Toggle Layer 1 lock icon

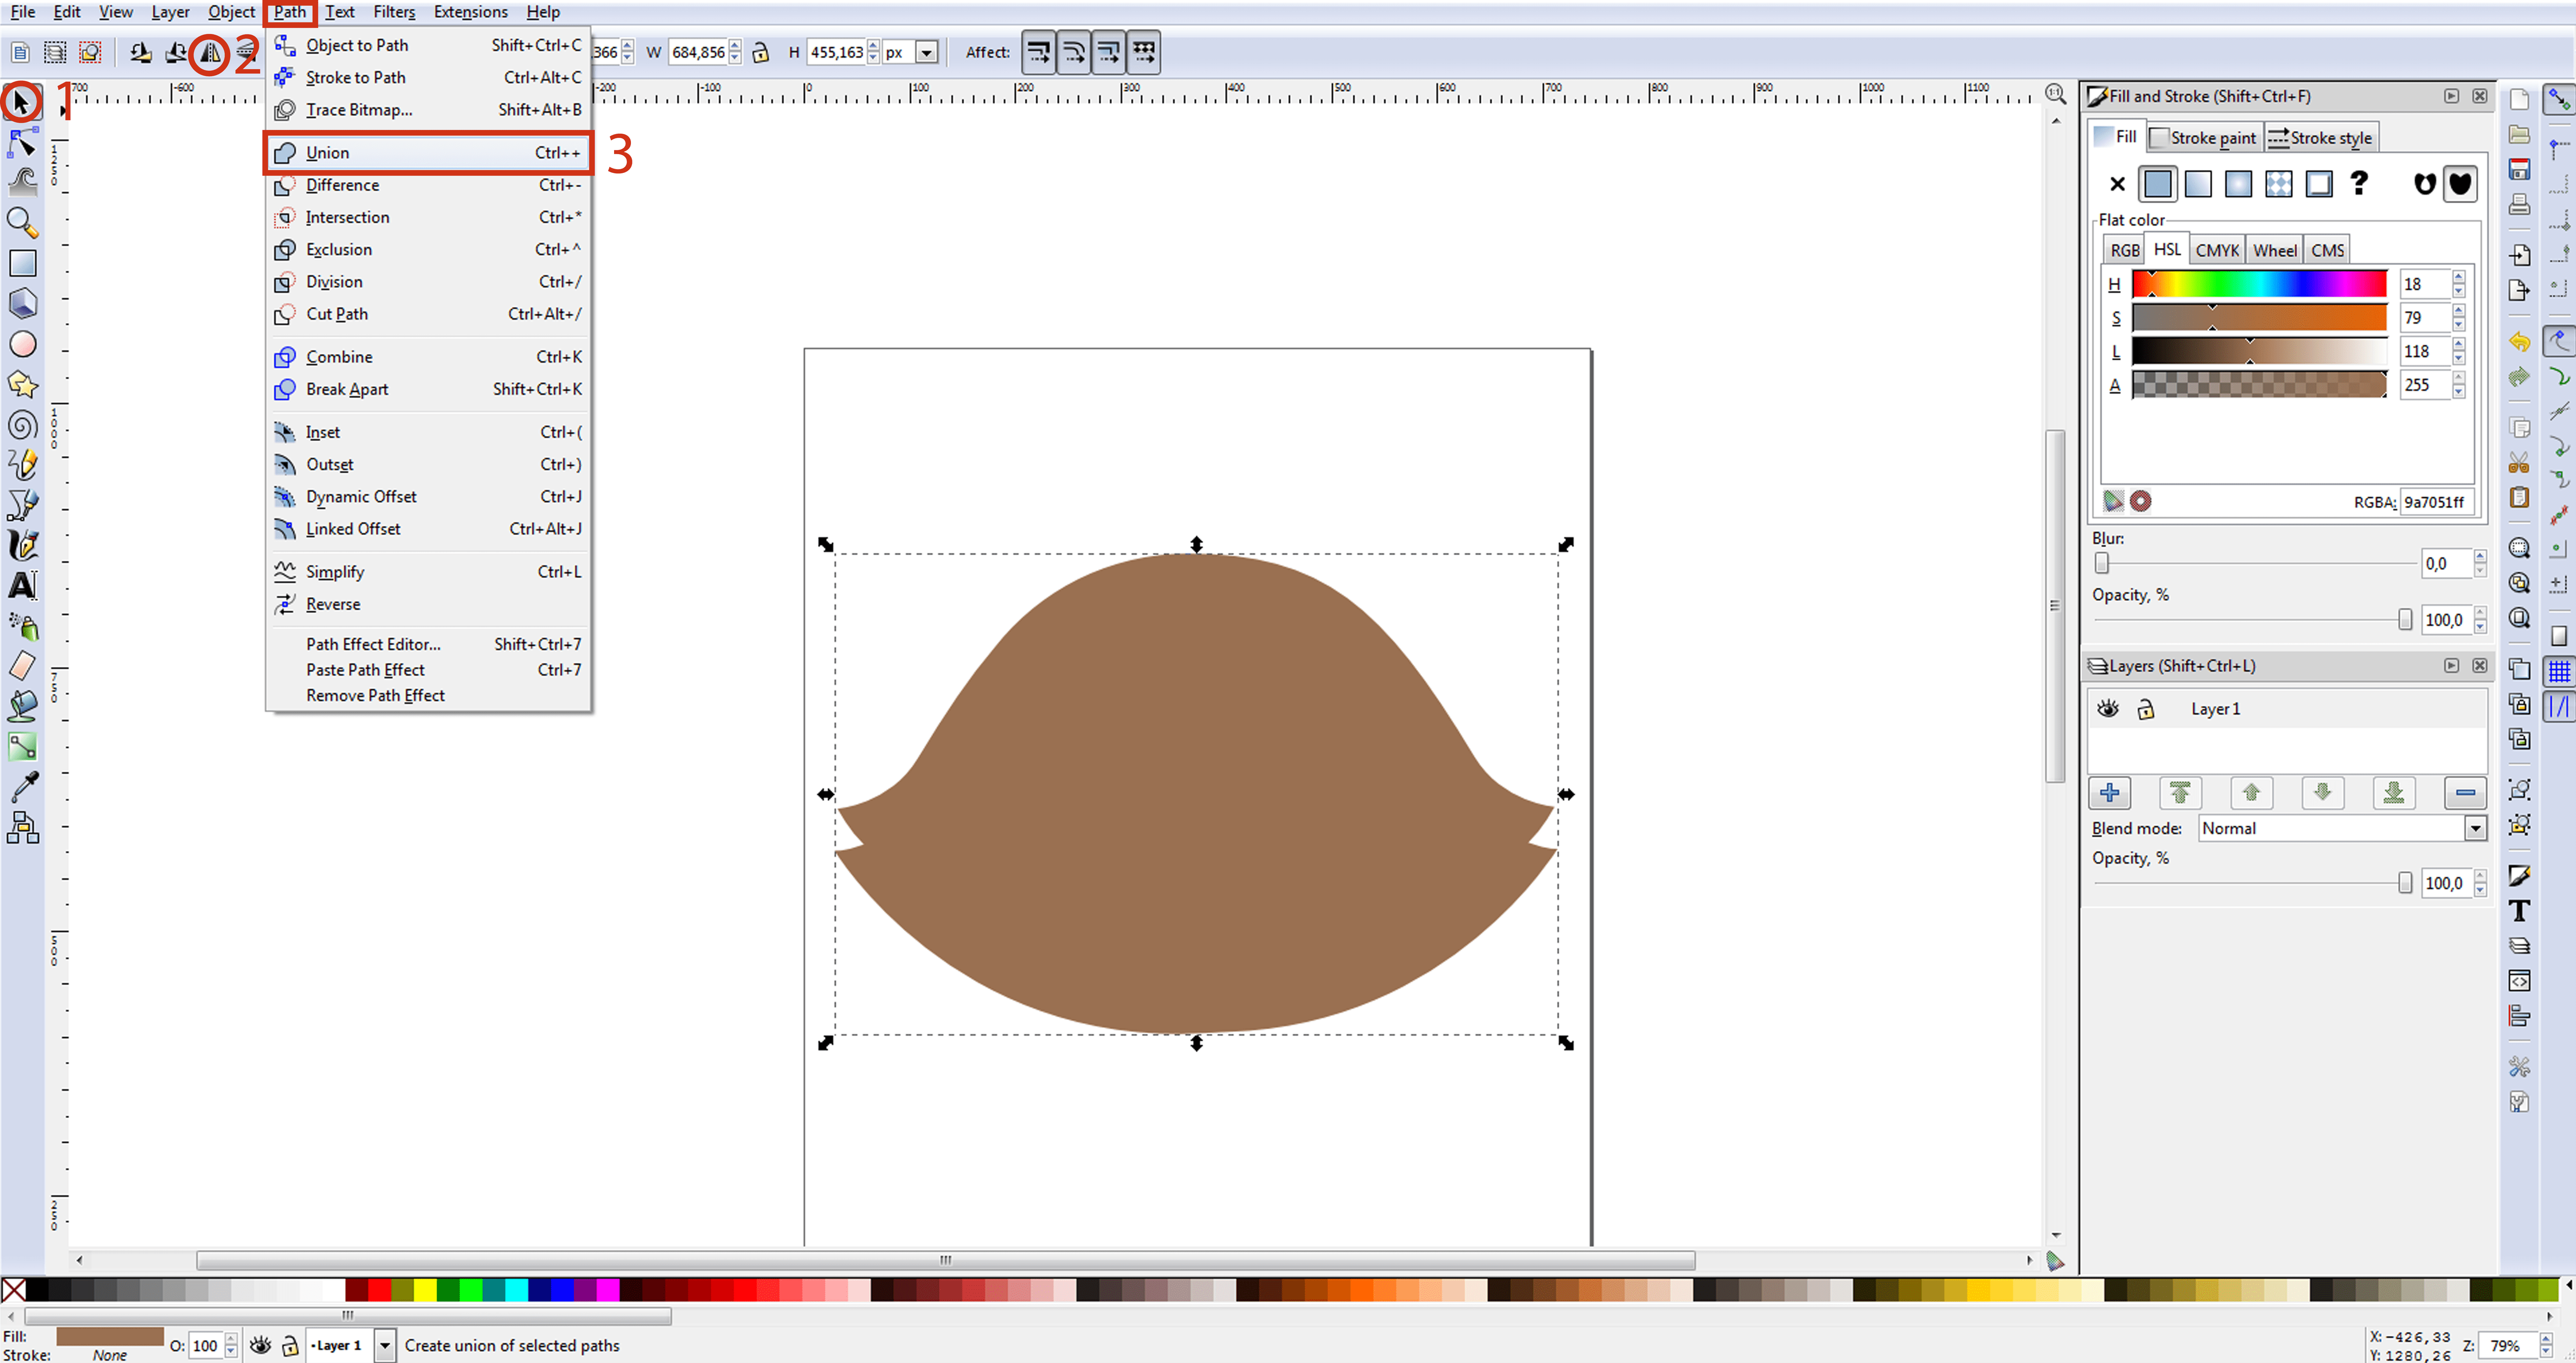point(2146,709)
